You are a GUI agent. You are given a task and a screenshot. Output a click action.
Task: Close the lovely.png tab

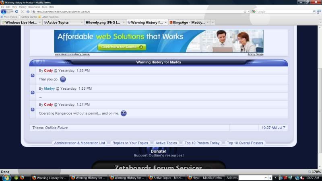(124, 23)
